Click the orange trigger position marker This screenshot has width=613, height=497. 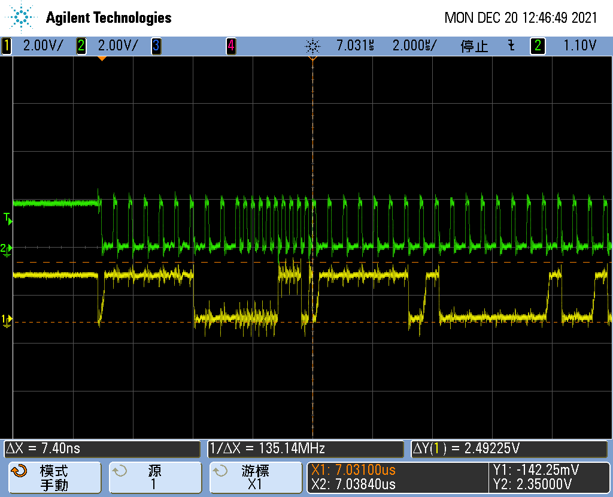coord(102,58)
